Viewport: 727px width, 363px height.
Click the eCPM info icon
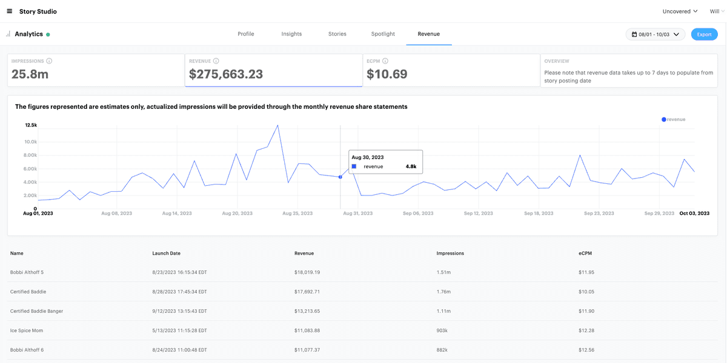[385, 61]
